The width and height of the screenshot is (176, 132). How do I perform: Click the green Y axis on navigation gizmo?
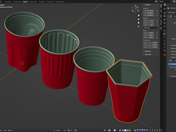coord(137,7)
